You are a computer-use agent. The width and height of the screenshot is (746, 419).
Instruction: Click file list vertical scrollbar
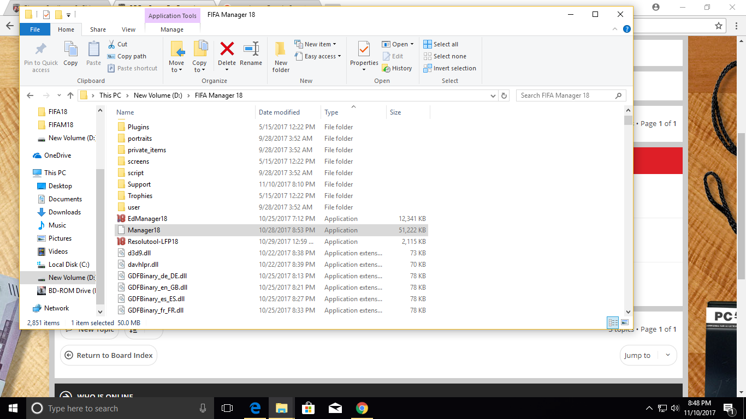point(628,210)
